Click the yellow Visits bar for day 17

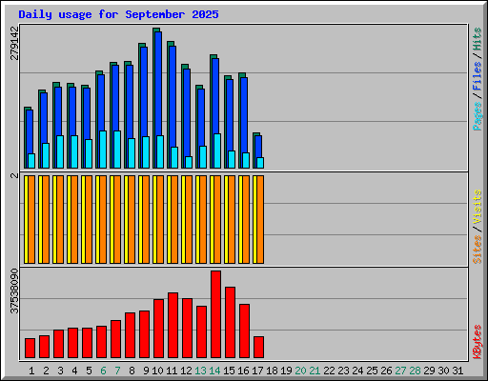[254, 219]
